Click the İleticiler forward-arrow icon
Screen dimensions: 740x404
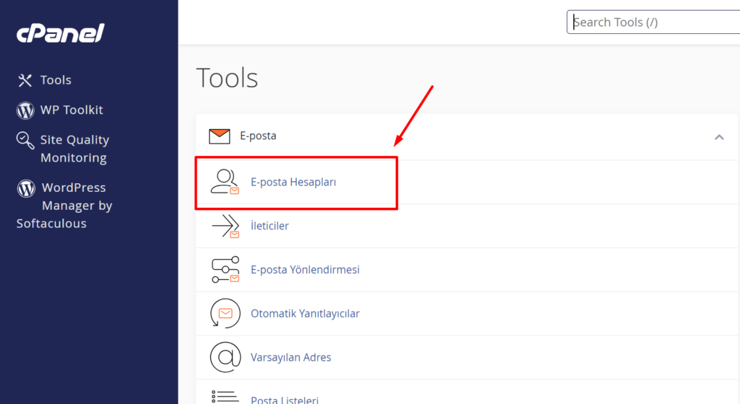coord(225,226)
